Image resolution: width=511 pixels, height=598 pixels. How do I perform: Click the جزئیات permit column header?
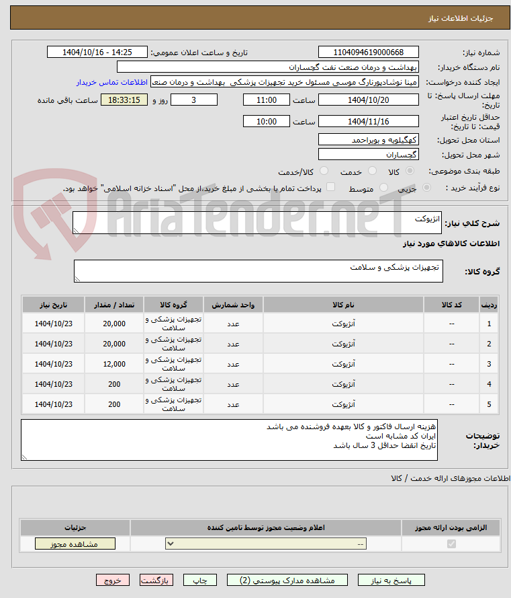point(75,527)
